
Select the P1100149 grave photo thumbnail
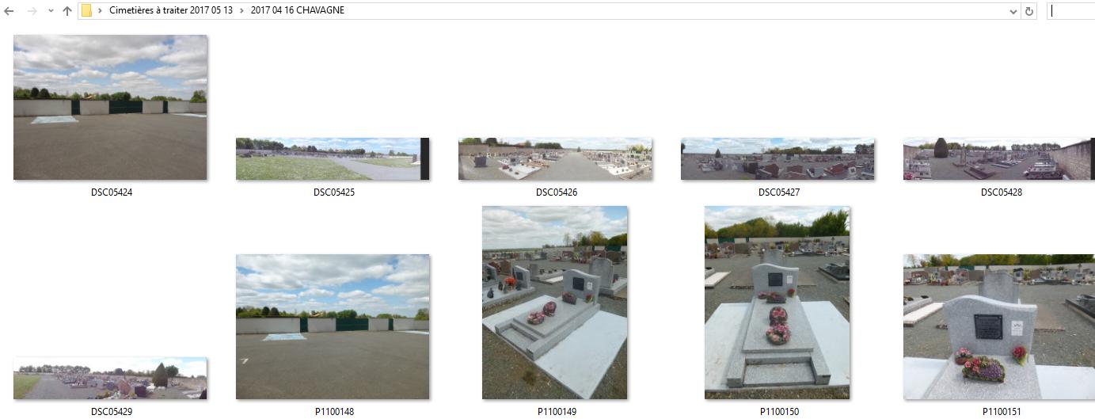555,303
